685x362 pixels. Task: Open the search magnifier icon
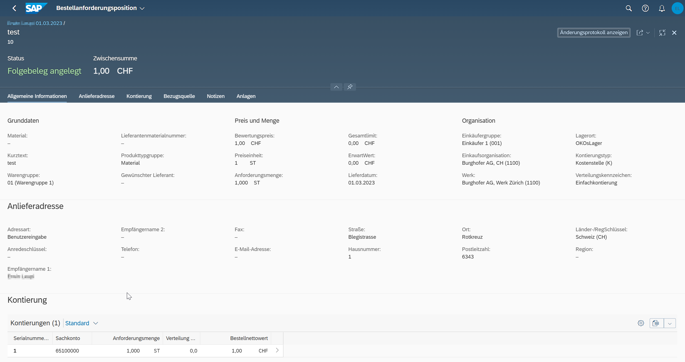point(629,8)
